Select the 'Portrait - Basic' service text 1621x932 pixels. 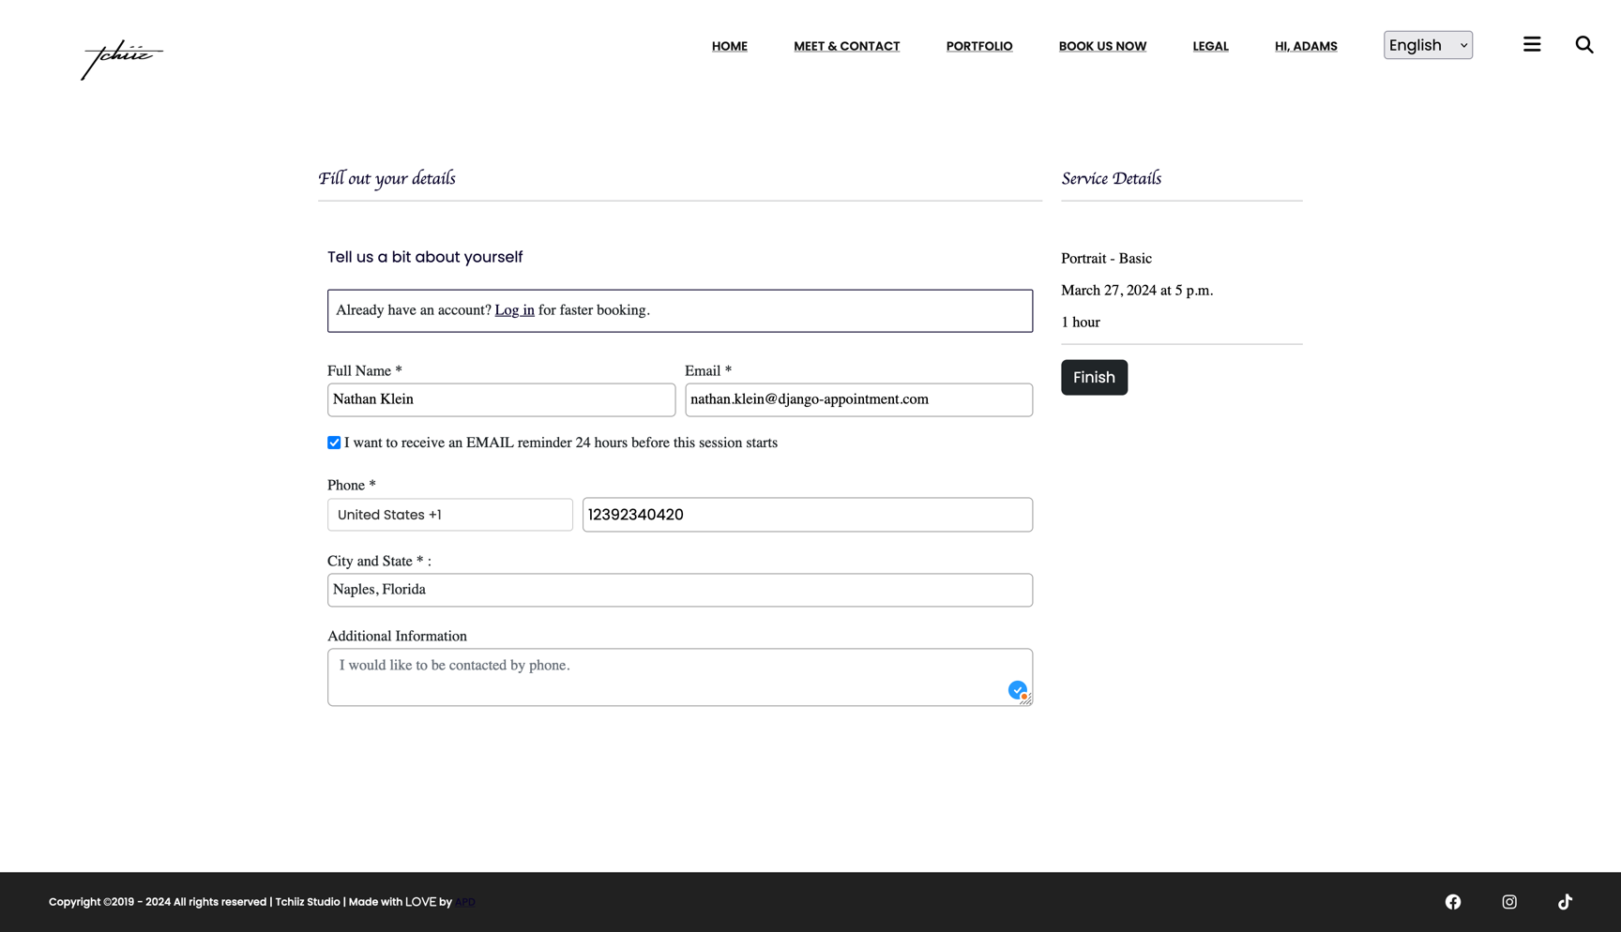[x=1106, y=259]
